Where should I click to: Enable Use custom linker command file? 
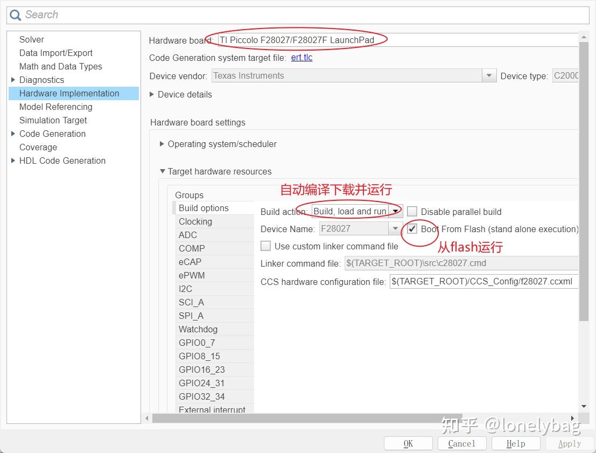point(265,246)
